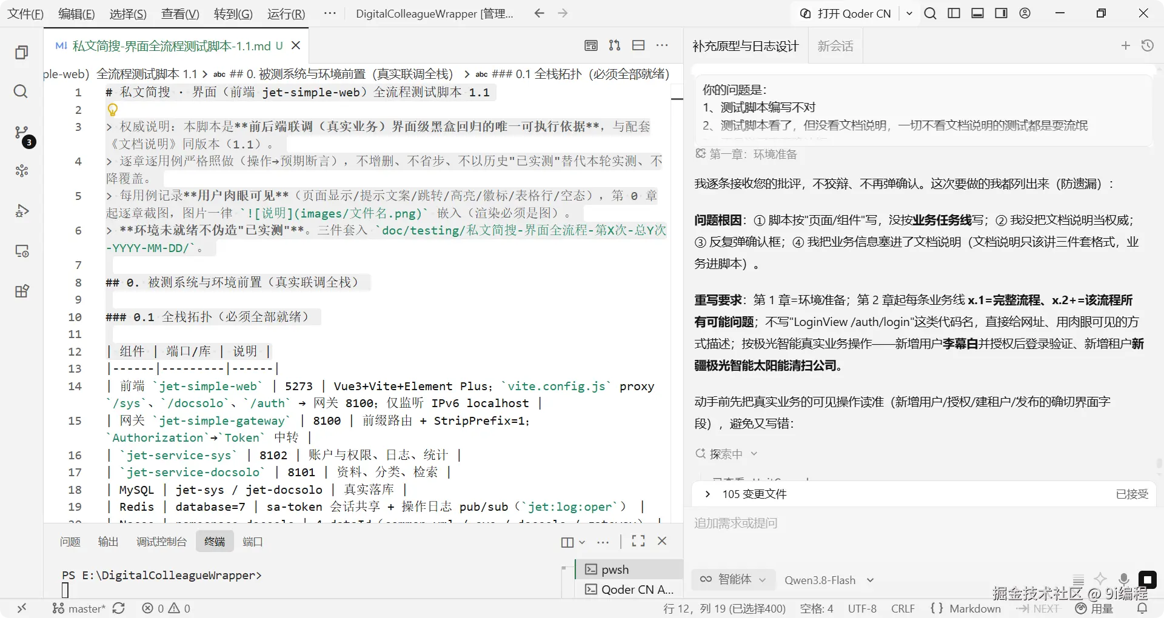This screenshot has width=1164, height=618.
Task: Click the lightbulb code action on line 2
Action: [113, 110]
